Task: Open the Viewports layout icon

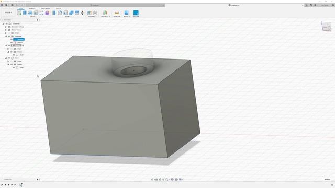Action: tap(181, 179)
